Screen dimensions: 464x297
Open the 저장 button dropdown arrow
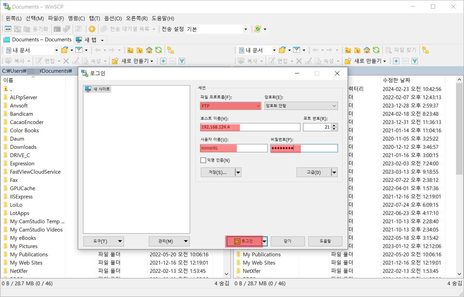click(238, 173)
